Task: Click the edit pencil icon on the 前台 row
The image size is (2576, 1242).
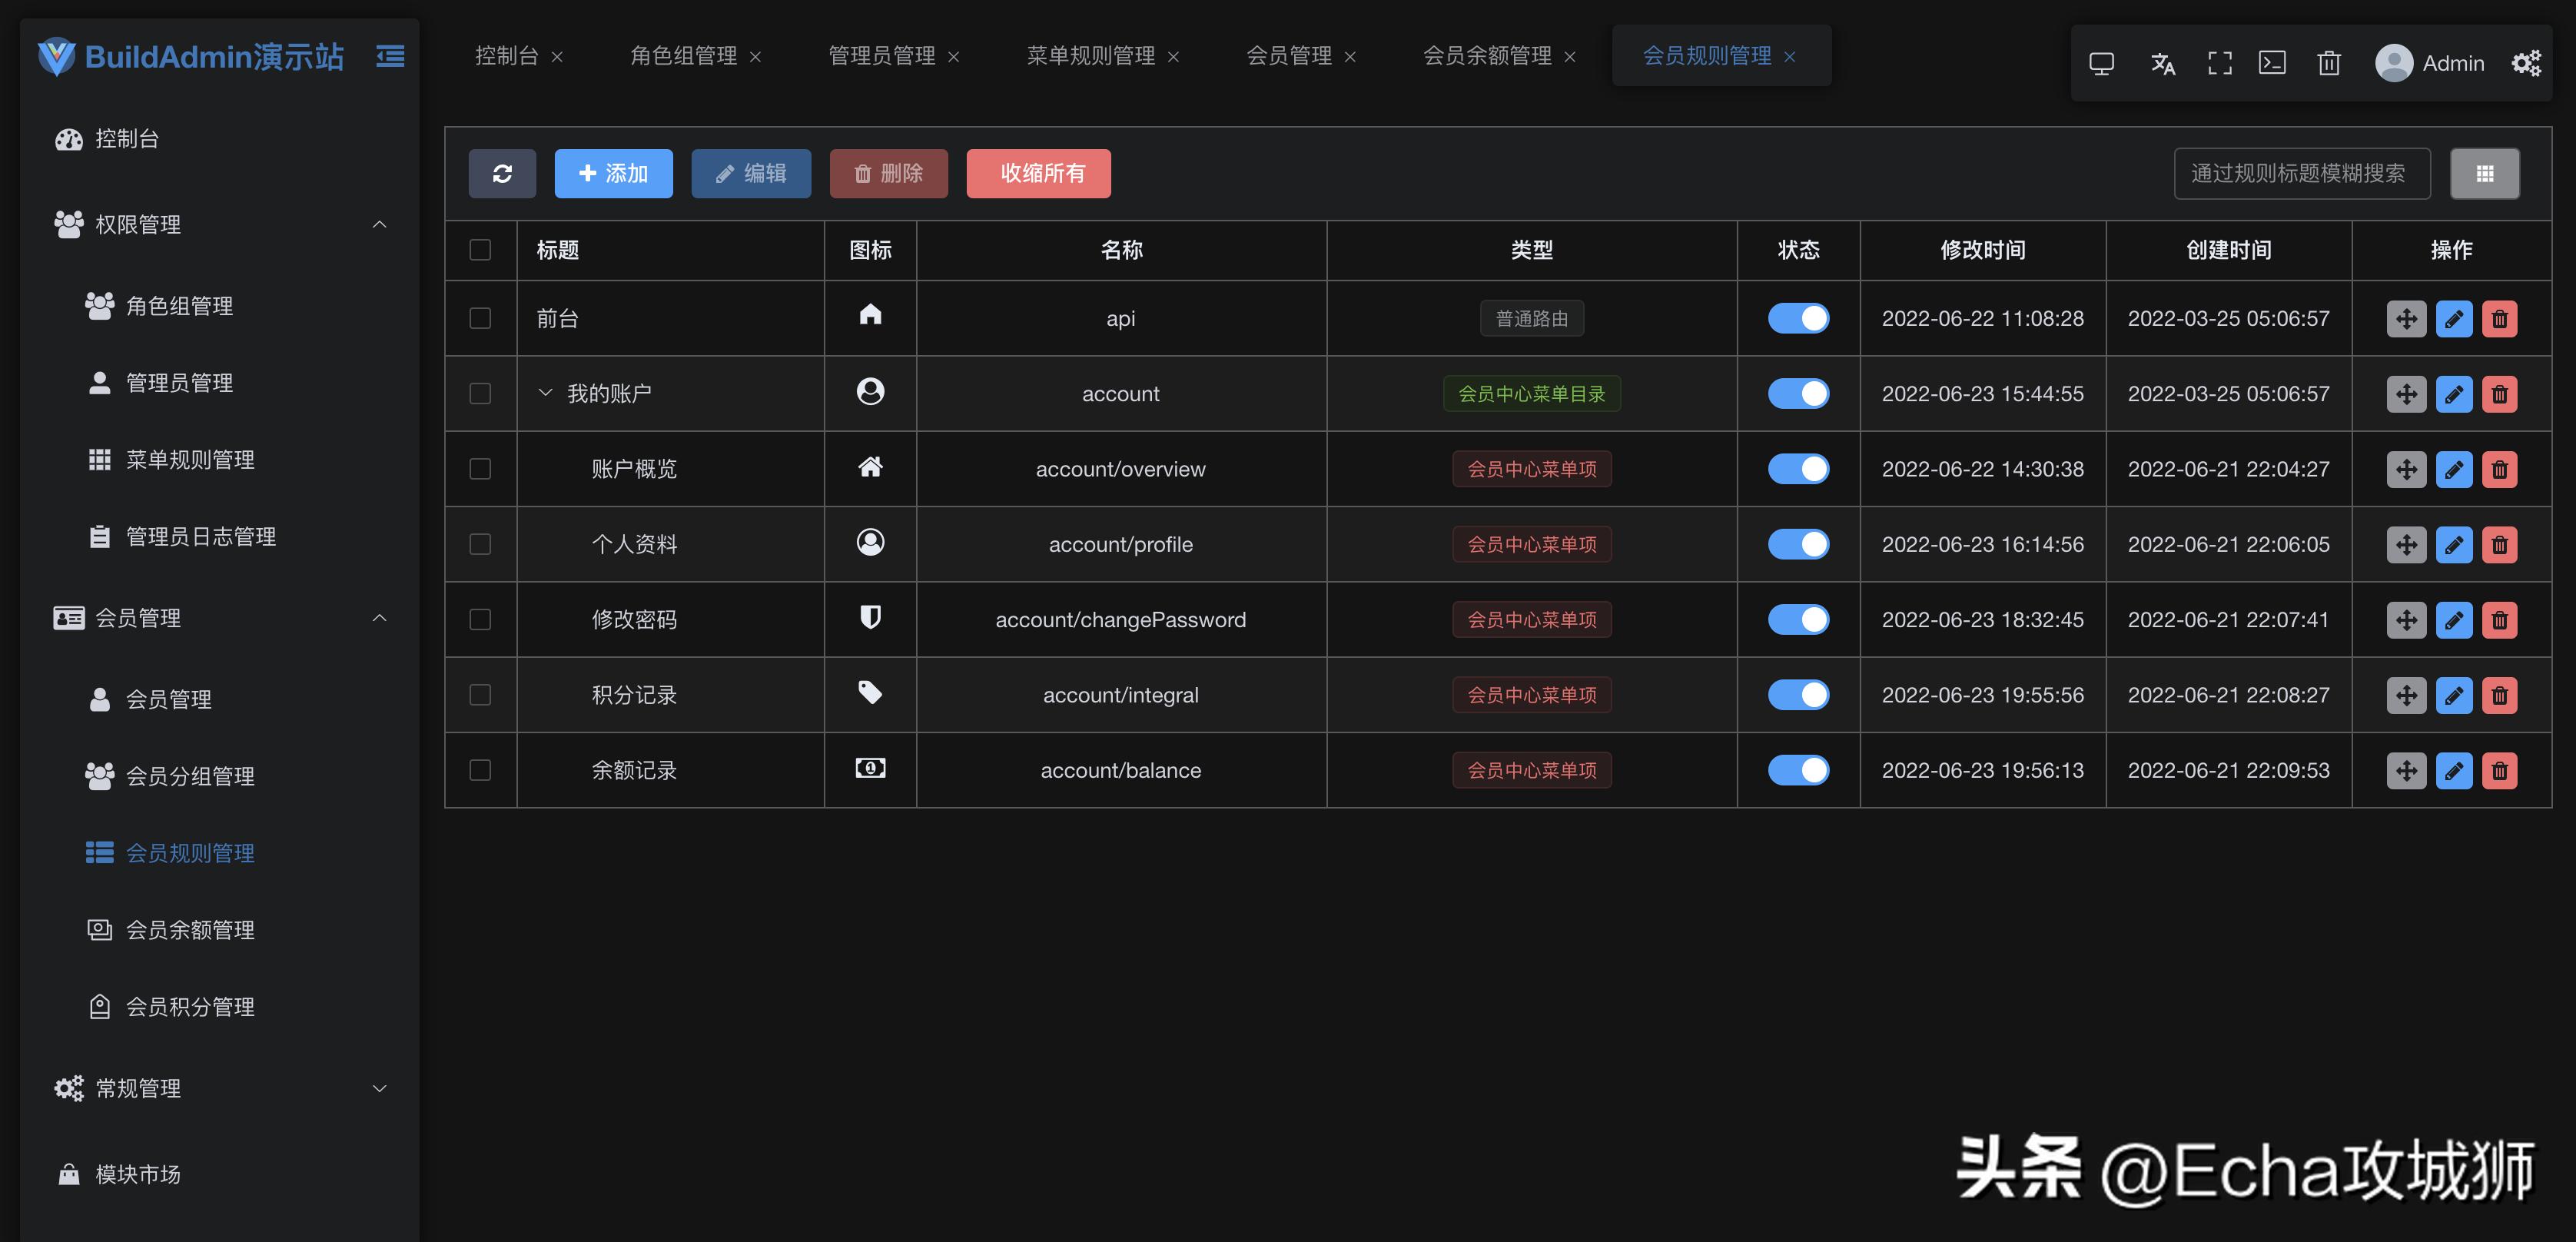Action: 2453,318
